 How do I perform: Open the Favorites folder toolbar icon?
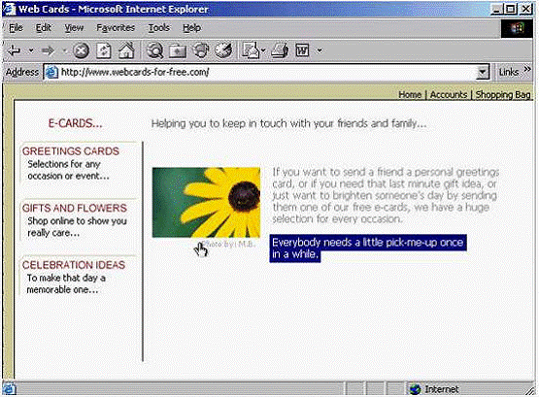point(178,50)
